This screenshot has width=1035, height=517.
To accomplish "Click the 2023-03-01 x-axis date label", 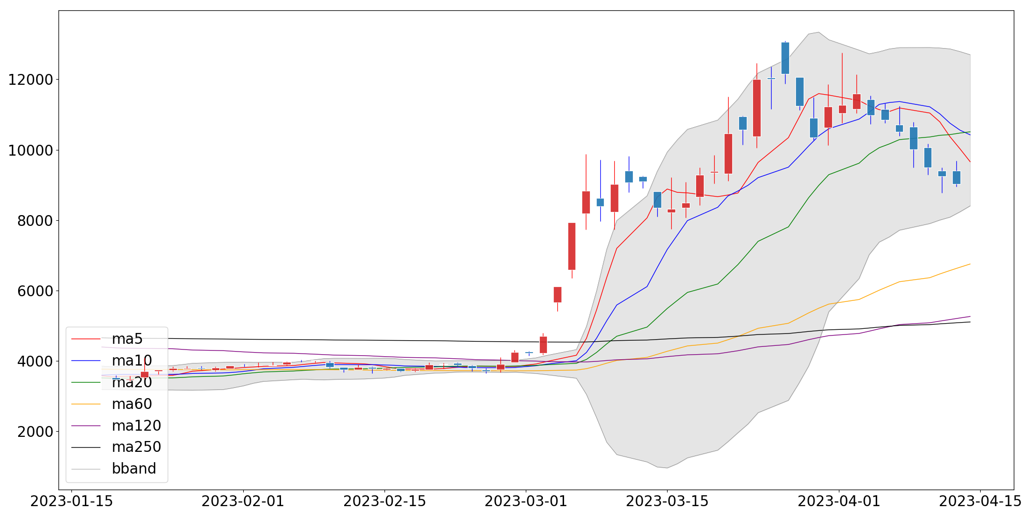I will pyautogui.click(x=526, y=502).
